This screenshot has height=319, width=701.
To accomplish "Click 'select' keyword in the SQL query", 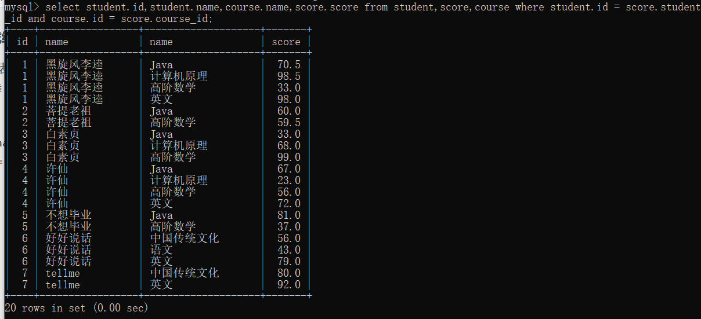I will coord(62,8).
